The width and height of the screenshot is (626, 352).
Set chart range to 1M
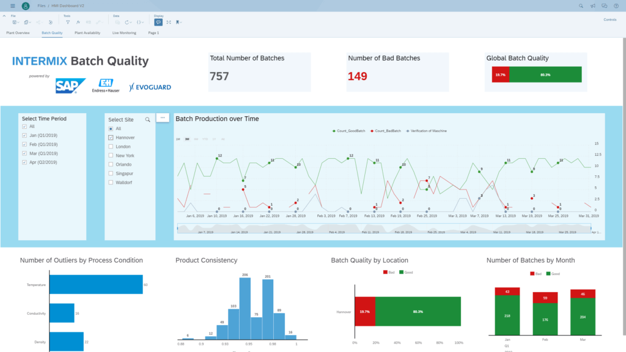(x=178, y=139)
